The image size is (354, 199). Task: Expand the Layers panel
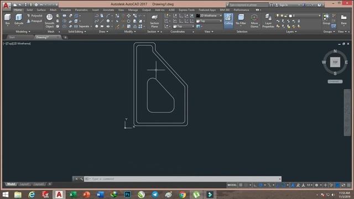pyautogui.click(x=291, y=32)
